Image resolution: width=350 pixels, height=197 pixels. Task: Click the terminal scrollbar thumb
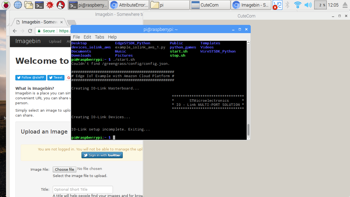pos(248,130)
